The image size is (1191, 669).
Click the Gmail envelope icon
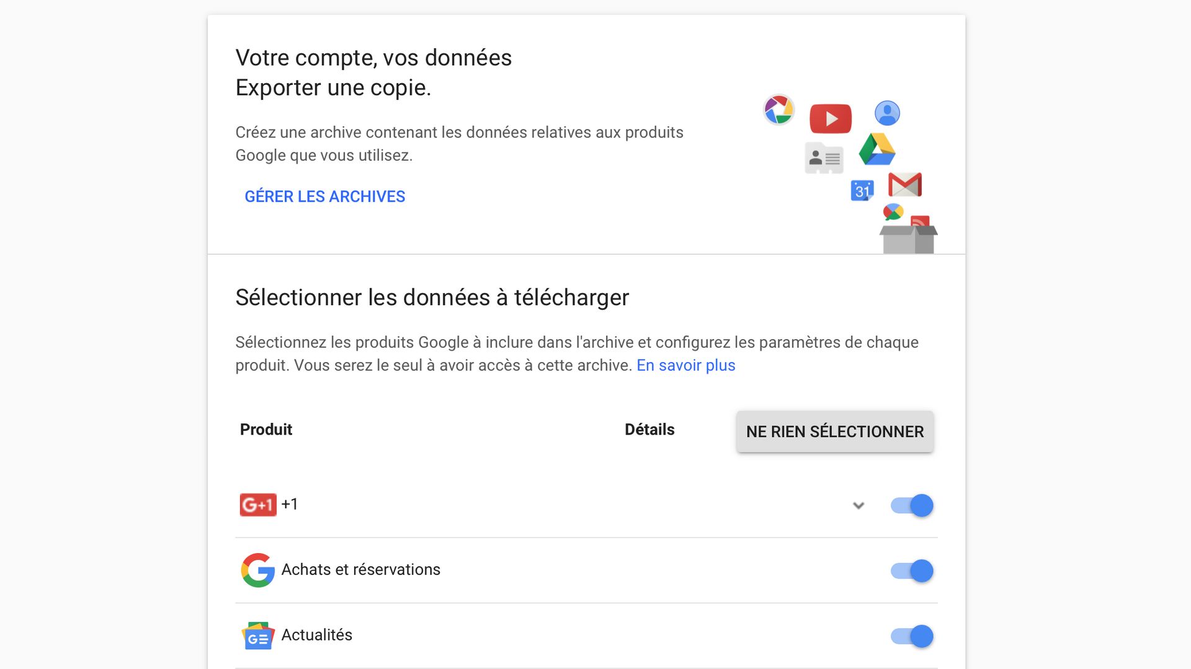pyautogui.click(x=905, y=185)
